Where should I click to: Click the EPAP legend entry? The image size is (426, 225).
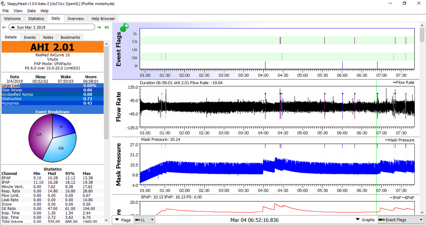click(408, 198)
